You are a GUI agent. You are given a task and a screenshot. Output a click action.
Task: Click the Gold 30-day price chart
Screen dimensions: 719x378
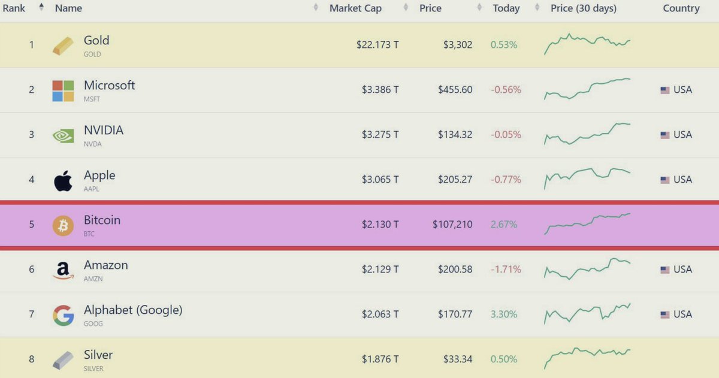click(x=587, y=44)
